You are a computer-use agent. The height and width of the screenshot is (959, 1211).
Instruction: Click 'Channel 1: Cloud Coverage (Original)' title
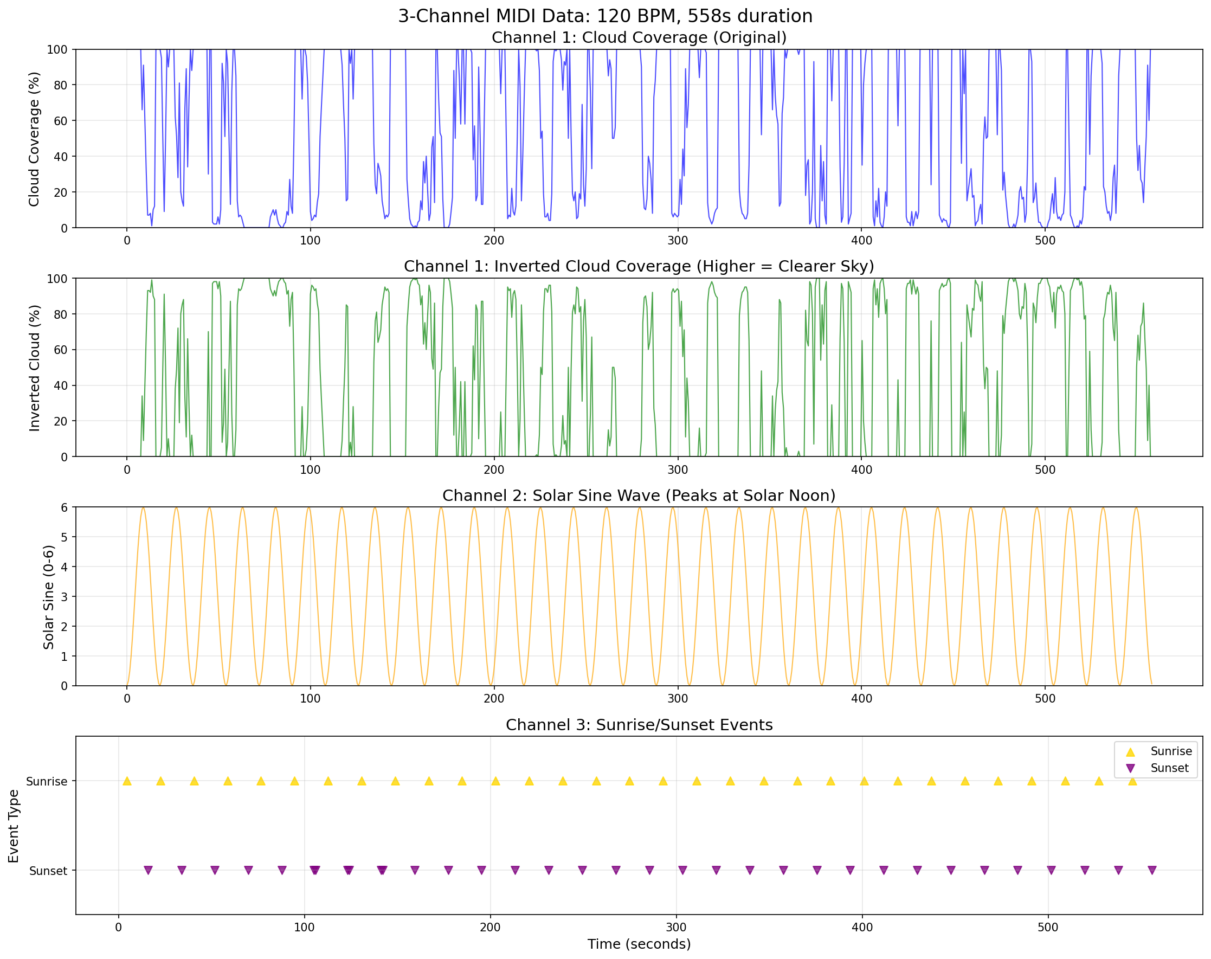point(639,37)
